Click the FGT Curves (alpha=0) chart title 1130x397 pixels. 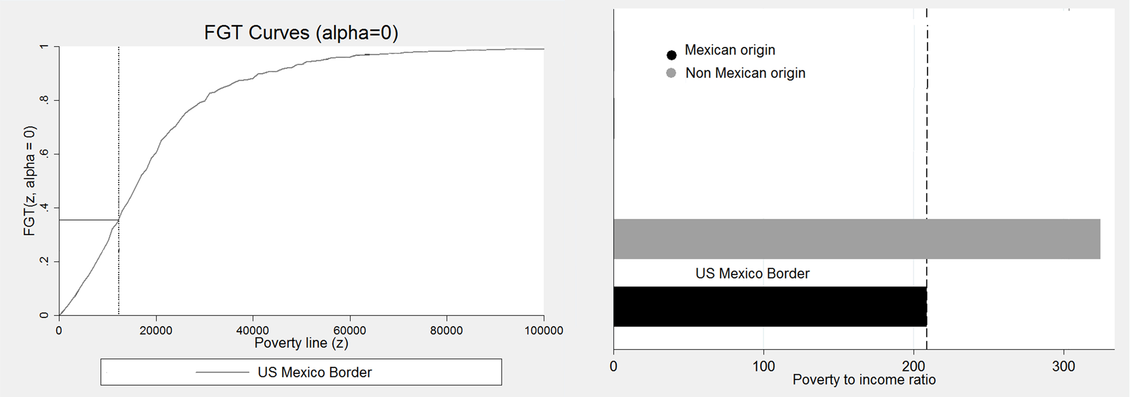point(301,33)
